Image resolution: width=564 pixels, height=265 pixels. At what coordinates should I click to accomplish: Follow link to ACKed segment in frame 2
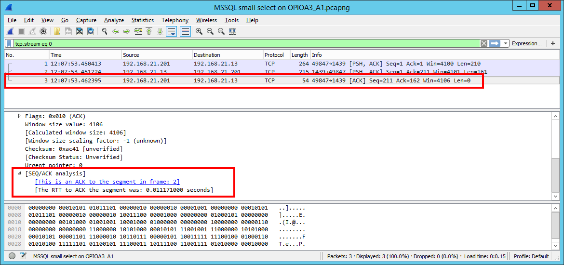pyautogui.click(x=107, y=182)
